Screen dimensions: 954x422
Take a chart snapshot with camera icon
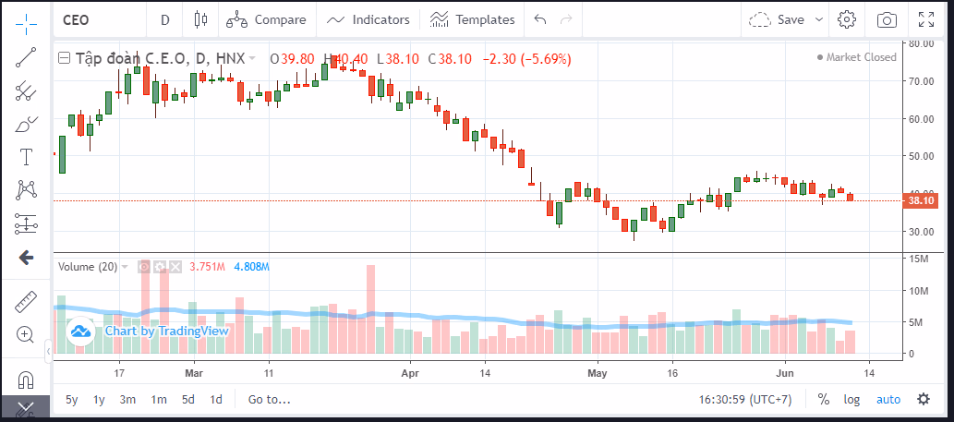[x=887, y=19]
